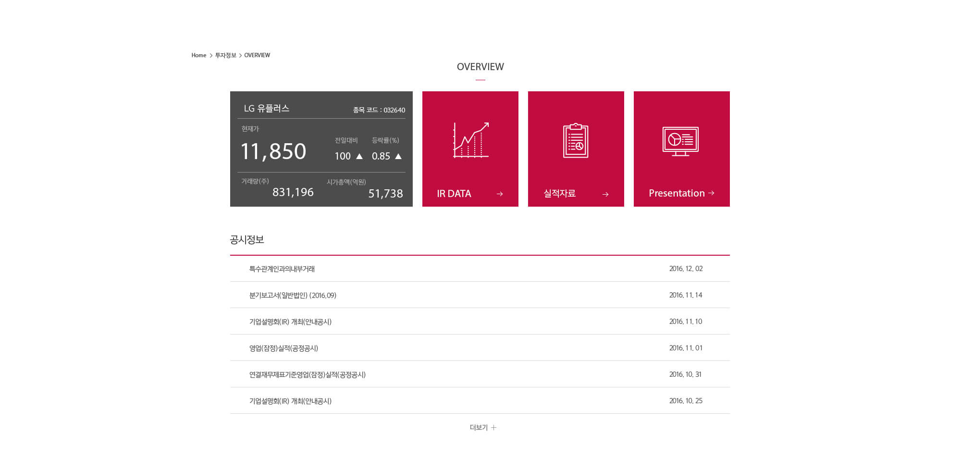Click the 거래량(주) label
The width and height of the screenshot is (961, 471).
click(x=255, y=181)
